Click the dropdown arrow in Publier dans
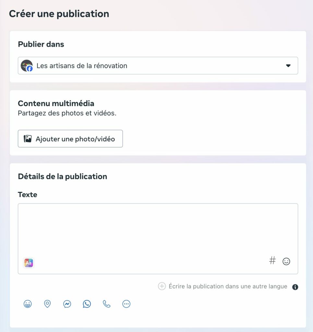The height and width of the screenshot is (332, 313). point(288,65)
